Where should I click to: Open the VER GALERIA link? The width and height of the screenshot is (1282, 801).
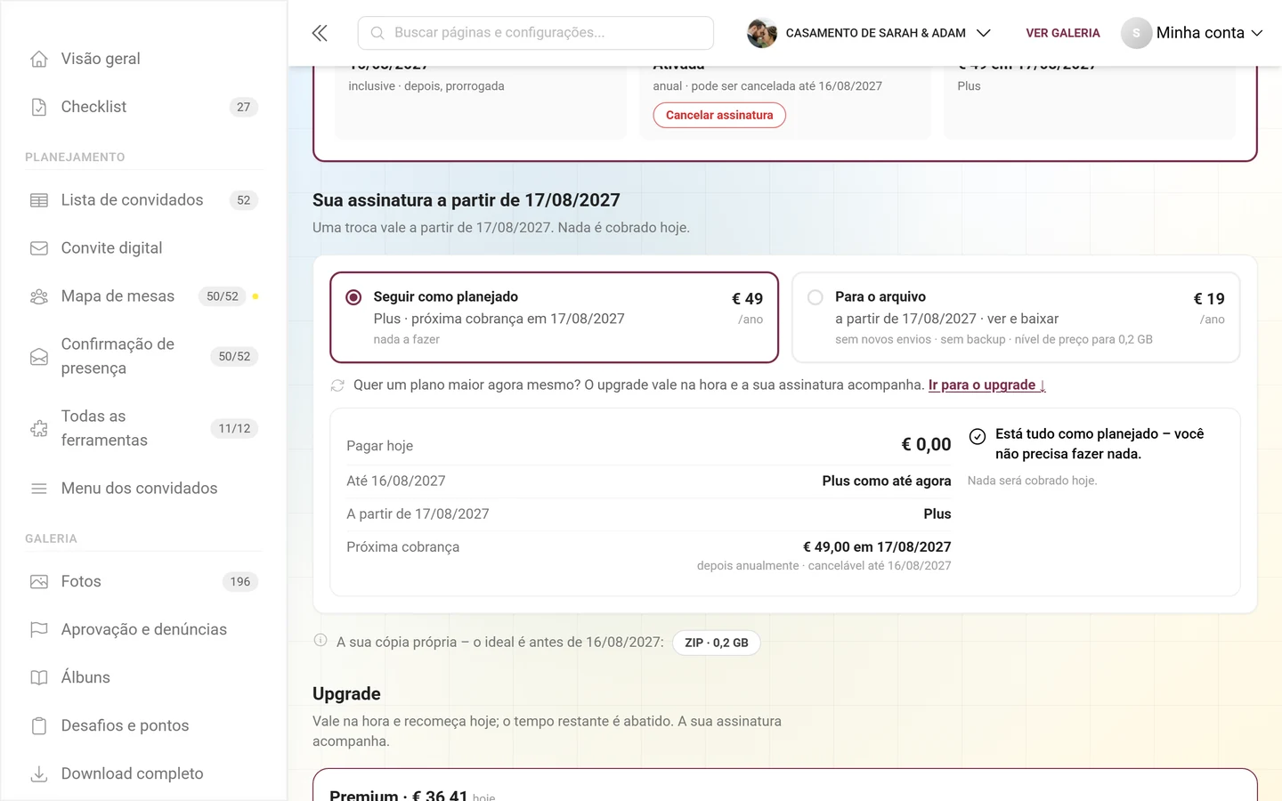(x=1063, y=33)
